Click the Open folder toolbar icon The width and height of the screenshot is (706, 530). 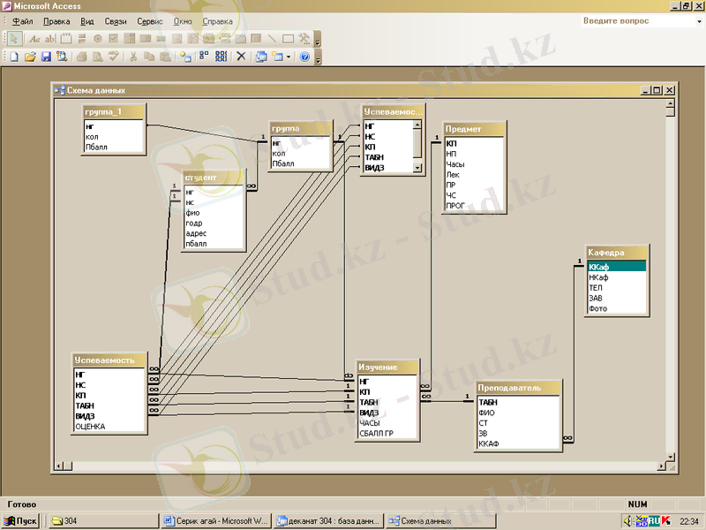pyautogui.click(x=30, y=57)
